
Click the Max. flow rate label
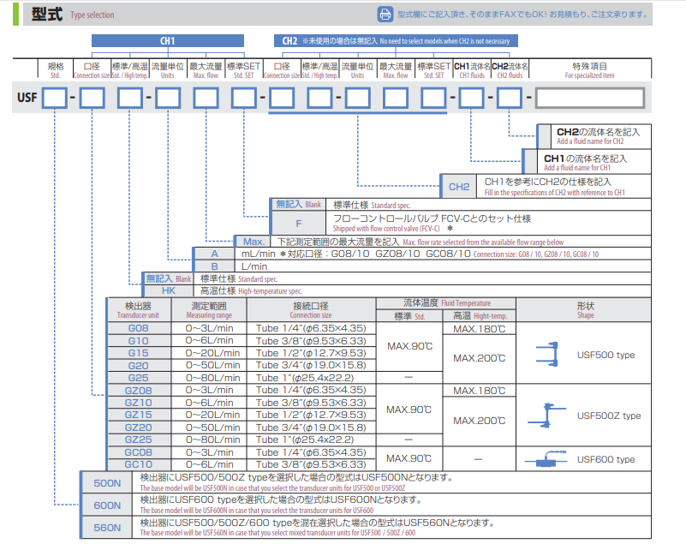[253, 242]
